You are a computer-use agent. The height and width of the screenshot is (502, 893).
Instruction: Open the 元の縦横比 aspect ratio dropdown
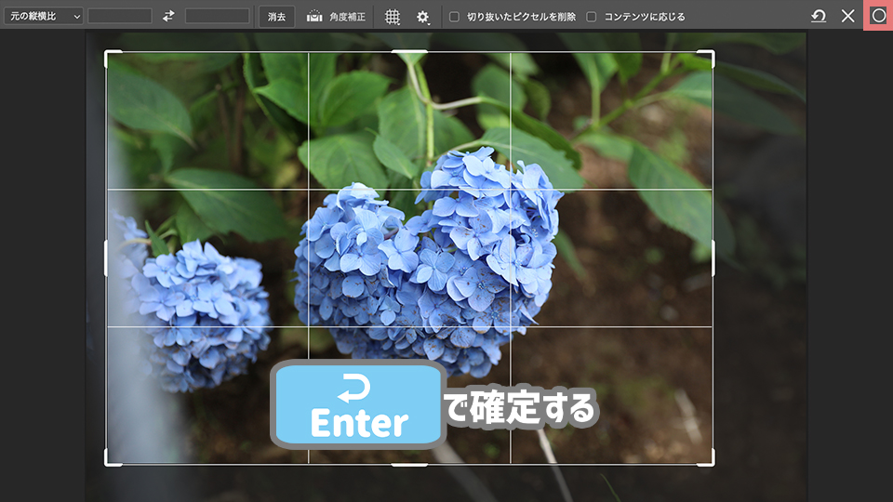44,17
